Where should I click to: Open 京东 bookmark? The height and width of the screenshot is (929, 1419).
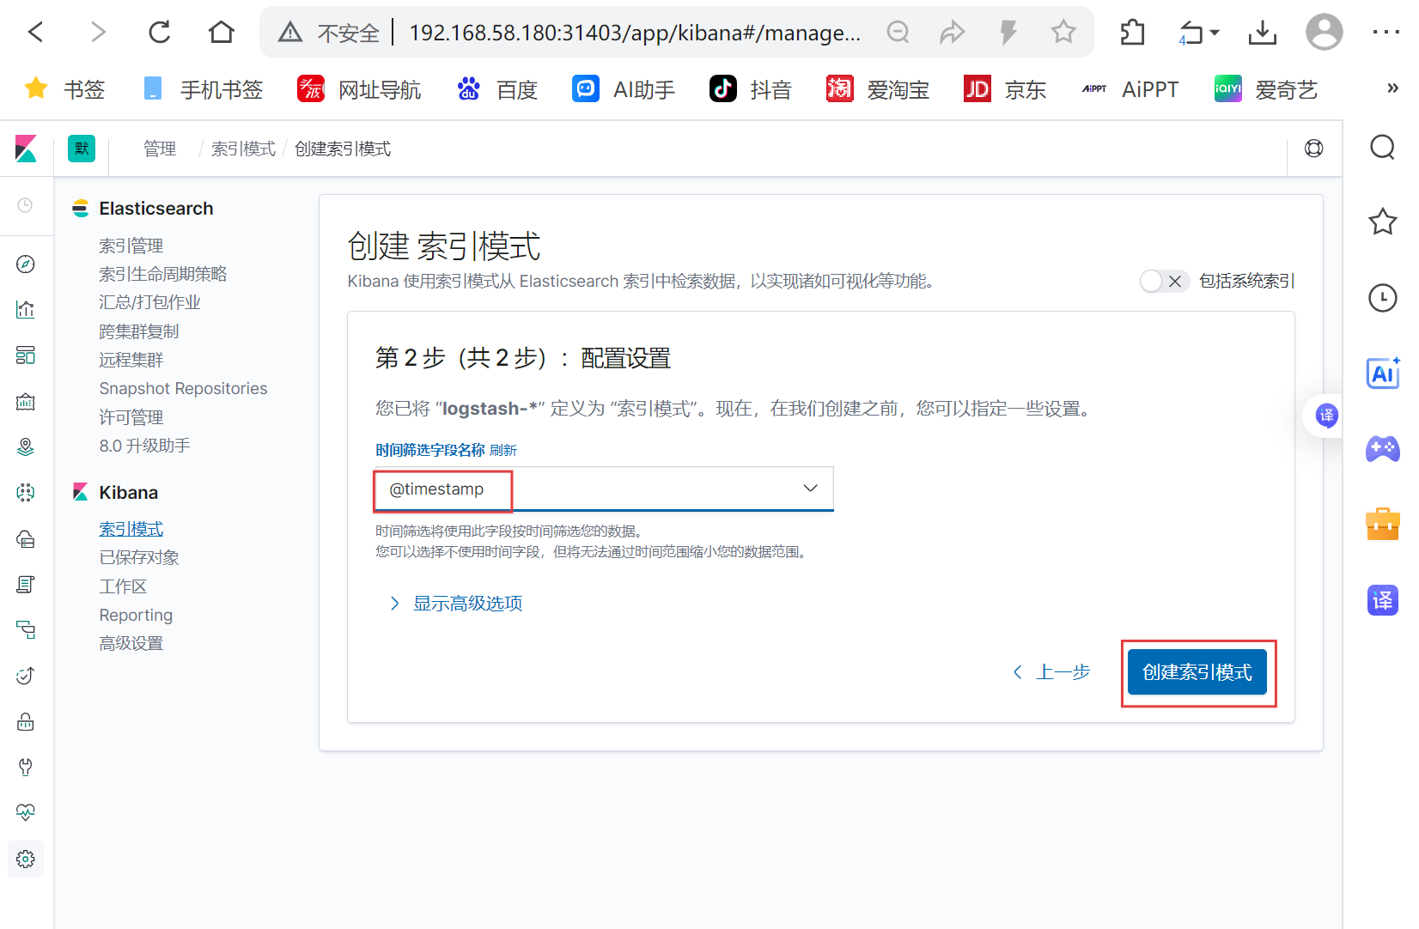pyautogui.click(x=1005, y=89)
